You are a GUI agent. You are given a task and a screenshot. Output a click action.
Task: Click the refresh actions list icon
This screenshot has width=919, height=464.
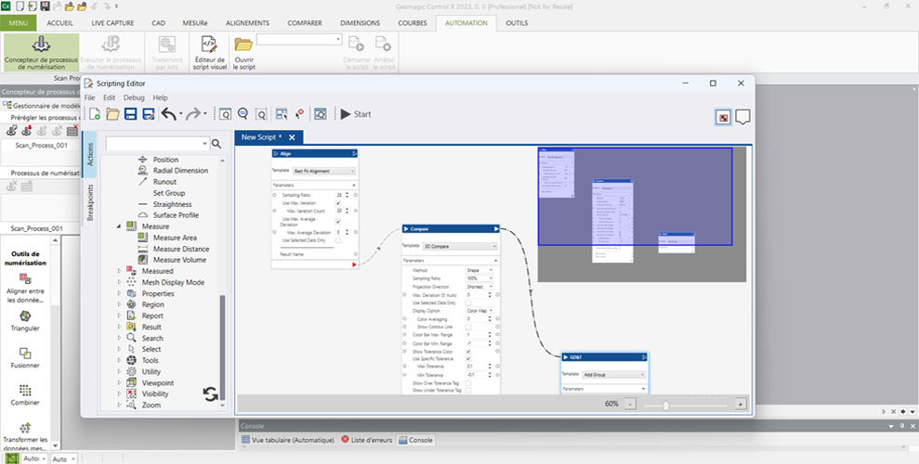coord(210,393)
